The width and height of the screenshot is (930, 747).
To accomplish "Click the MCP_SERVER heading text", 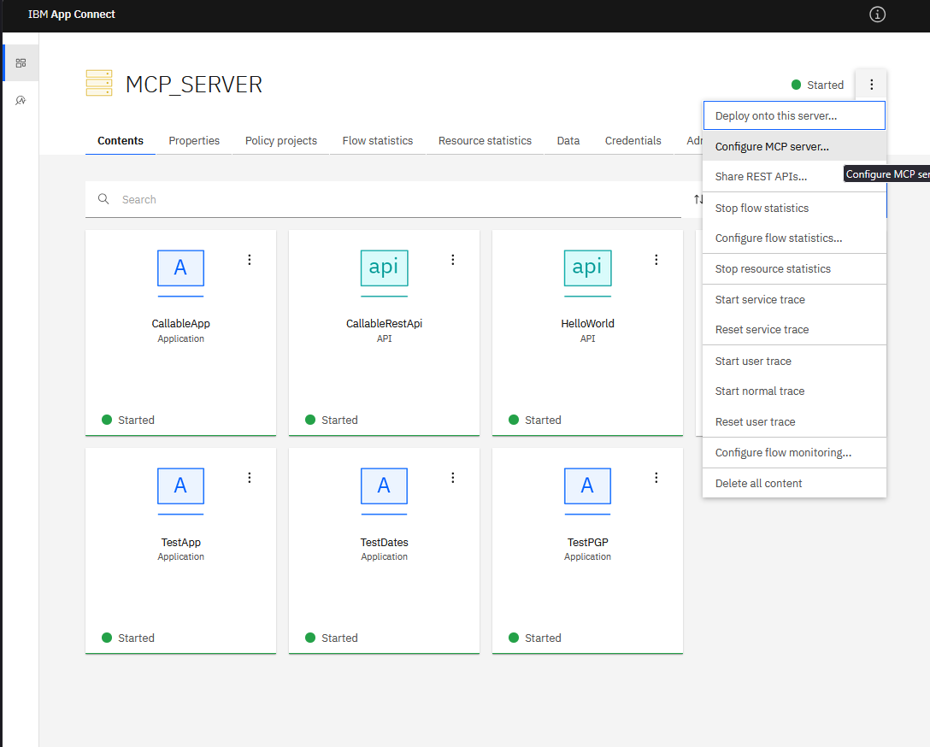I will point(194,85).
